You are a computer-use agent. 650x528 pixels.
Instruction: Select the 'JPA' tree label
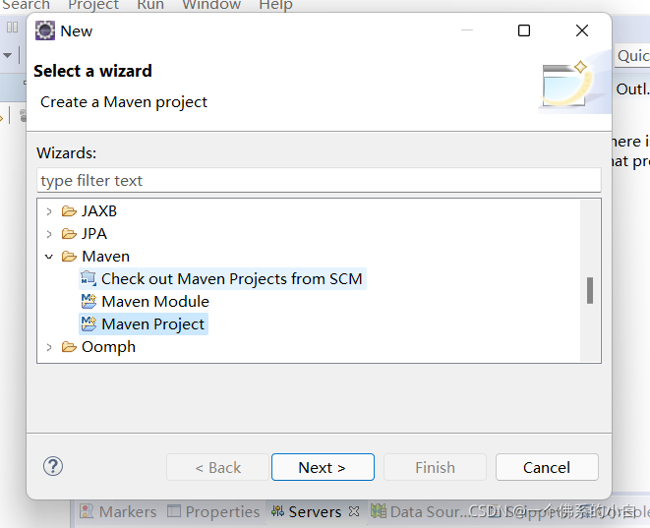pos(94,234)
